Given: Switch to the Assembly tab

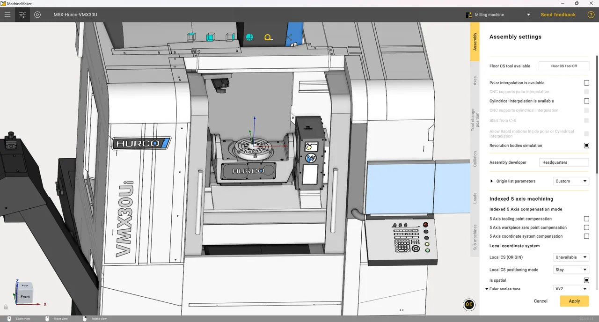Looking at the screenshot, I should [x=475, y=42].
